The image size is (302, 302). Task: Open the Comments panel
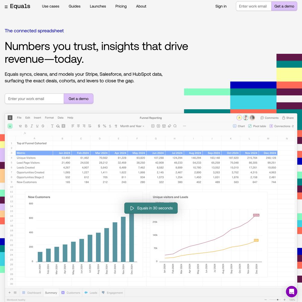pos(269,118)
